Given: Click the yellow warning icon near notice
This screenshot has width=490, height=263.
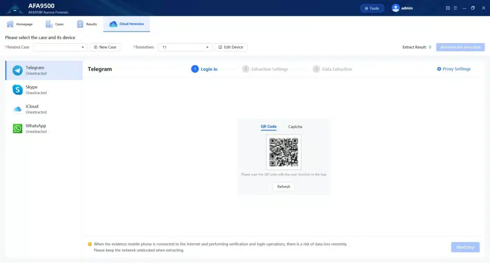Looking at the screenshot, I should tap(89, 244).
